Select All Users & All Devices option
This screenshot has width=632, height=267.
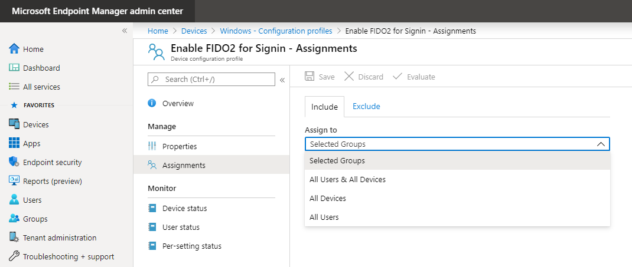(x=347, y=179)
